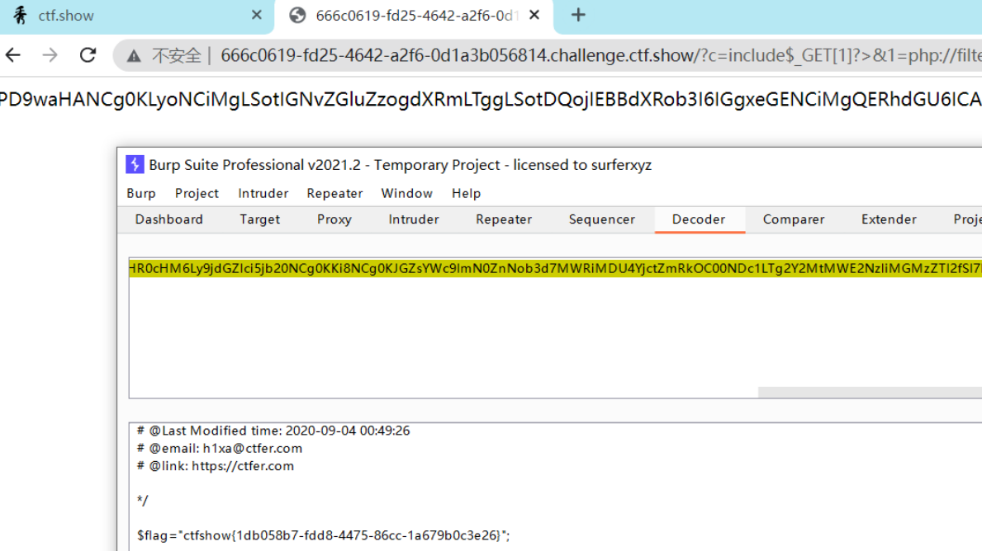Image resolution: width=982 pixels, height=551 pixels.
Task: Select the Proxy tab
Action: pos(334,219)
